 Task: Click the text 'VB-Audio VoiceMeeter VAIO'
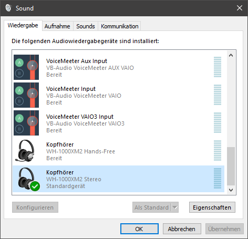pyautogui.click(x=84, y=96)
